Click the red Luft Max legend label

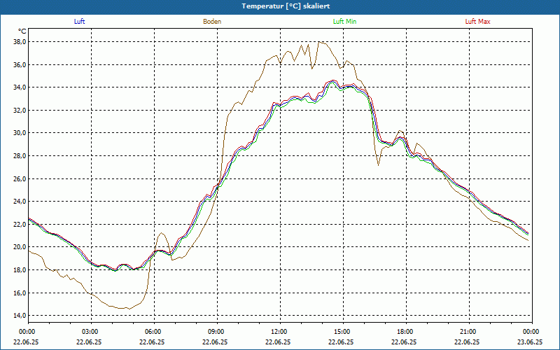(477, 22)
